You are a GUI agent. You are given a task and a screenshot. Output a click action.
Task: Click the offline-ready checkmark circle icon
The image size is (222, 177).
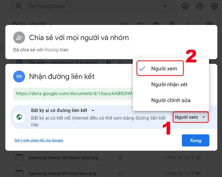point(185,6)
